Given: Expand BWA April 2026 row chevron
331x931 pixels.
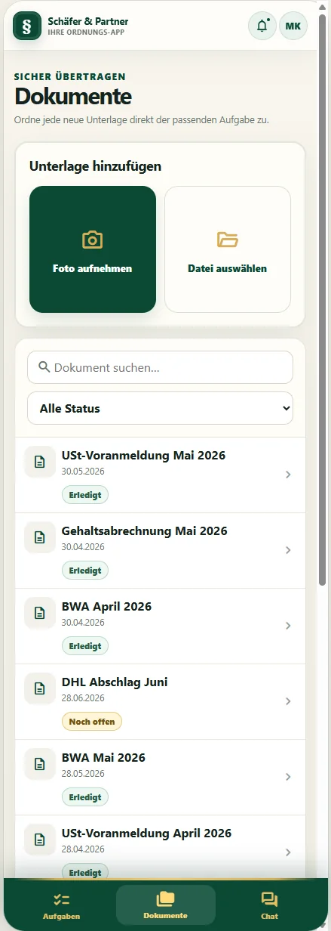Looking at the screenshot, I should pos(289,626).
